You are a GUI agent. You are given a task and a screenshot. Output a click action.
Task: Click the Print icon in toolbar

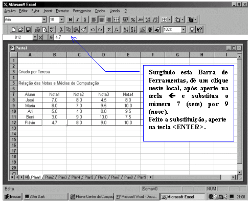[37, 30]
